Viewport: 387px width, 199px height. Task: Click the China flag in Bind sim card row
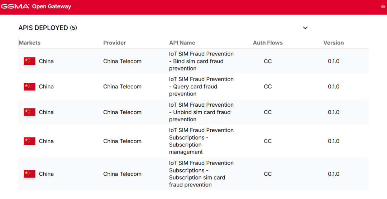coord(29,61)
